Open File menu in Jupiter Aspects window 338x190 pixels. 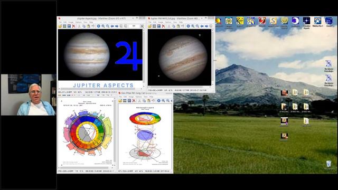pyautogui.click(x=60, y=22)
